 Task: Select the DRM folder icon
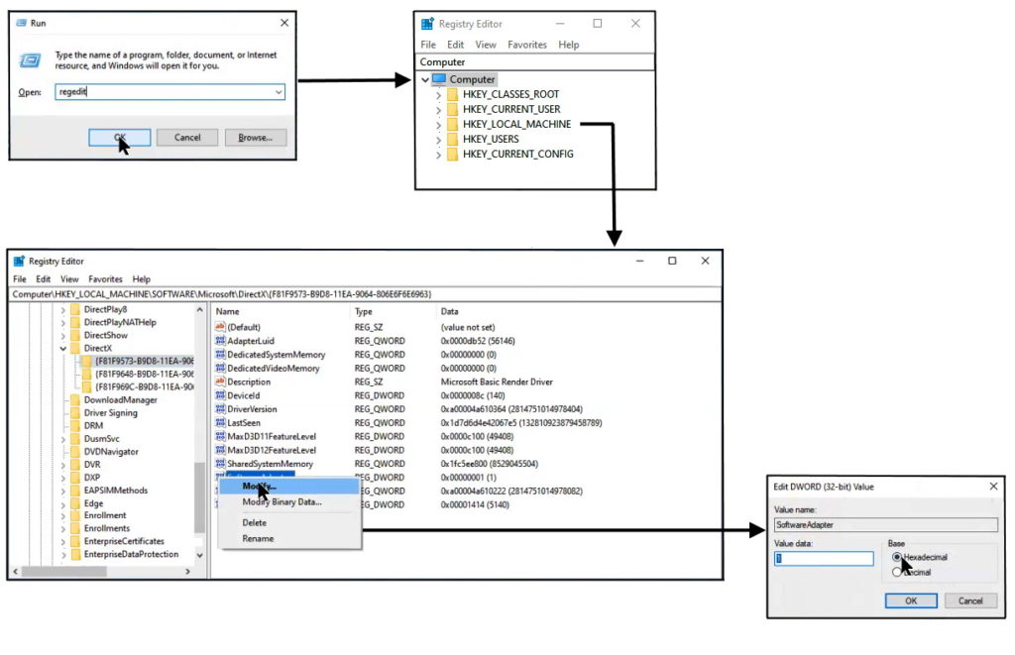tap(75, 426)
